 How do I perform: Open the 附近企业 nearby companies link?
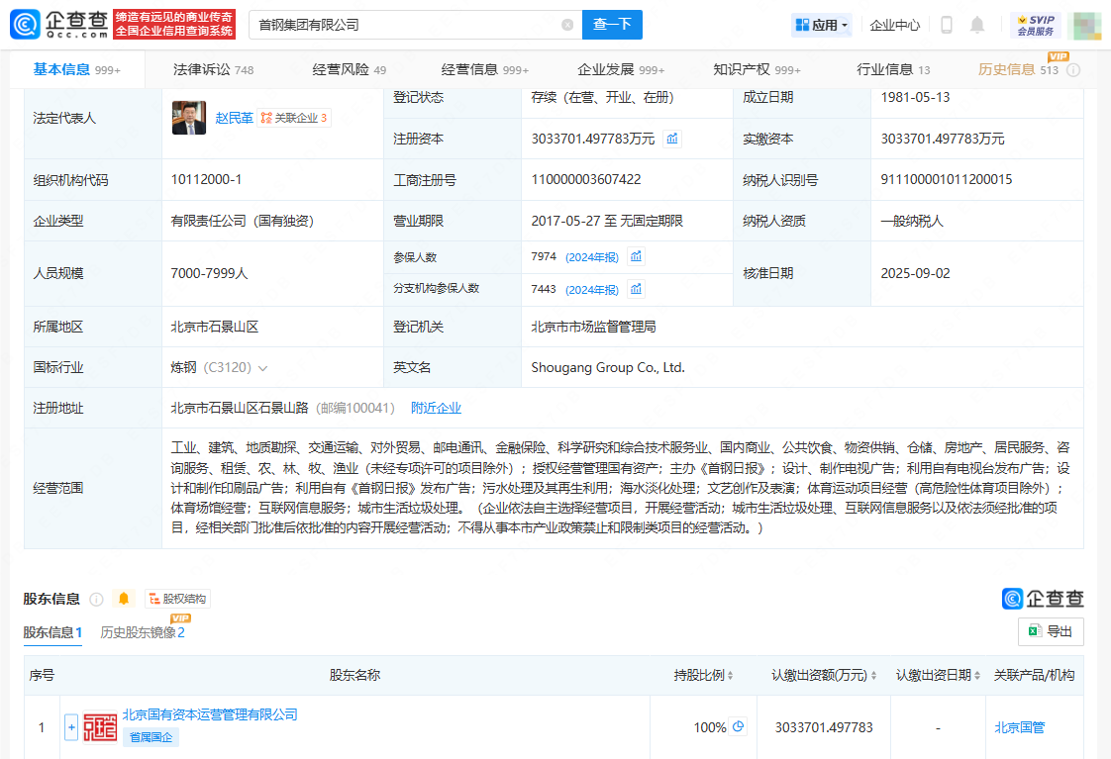(x=436, y=408)
